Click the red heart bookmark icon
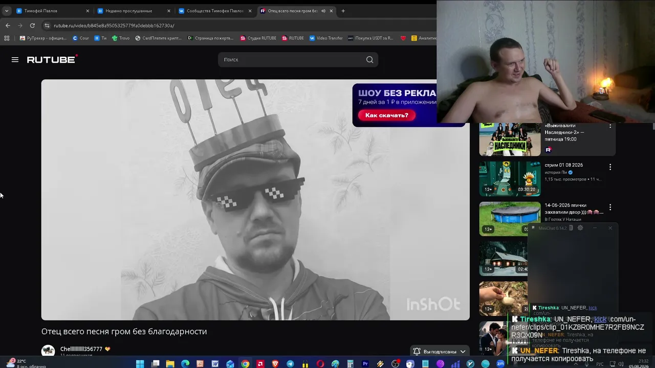This screenshot has width=655, height=368. pos(403,38)
